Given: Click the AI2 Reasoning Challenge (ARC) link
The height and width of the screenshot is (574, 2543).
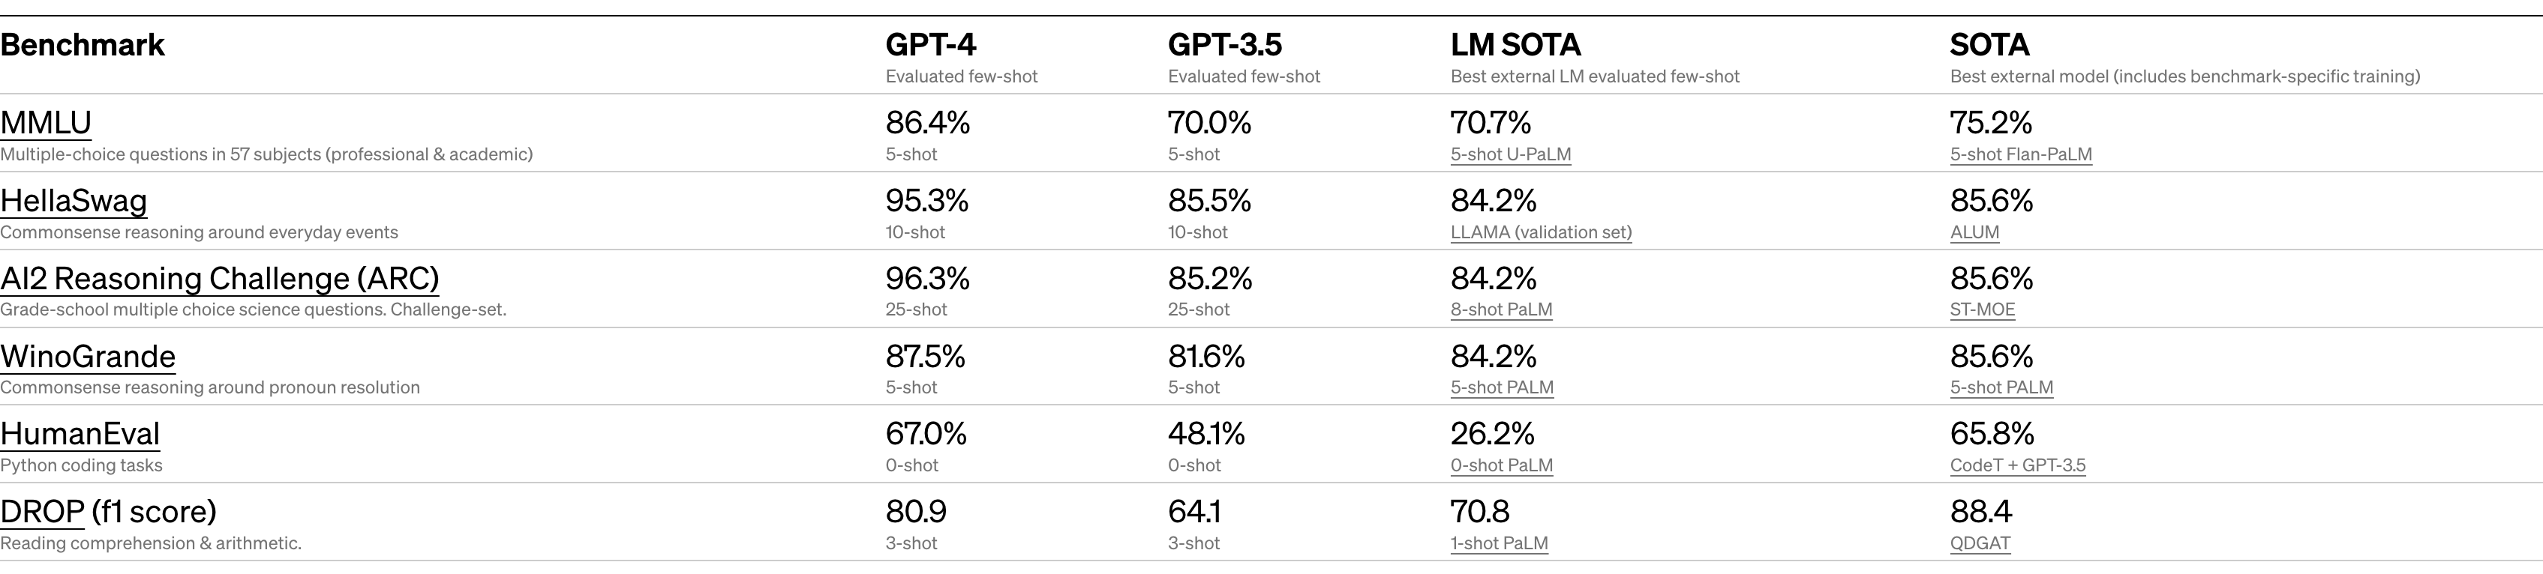Looking at the screenshot, I should (219, 279).
